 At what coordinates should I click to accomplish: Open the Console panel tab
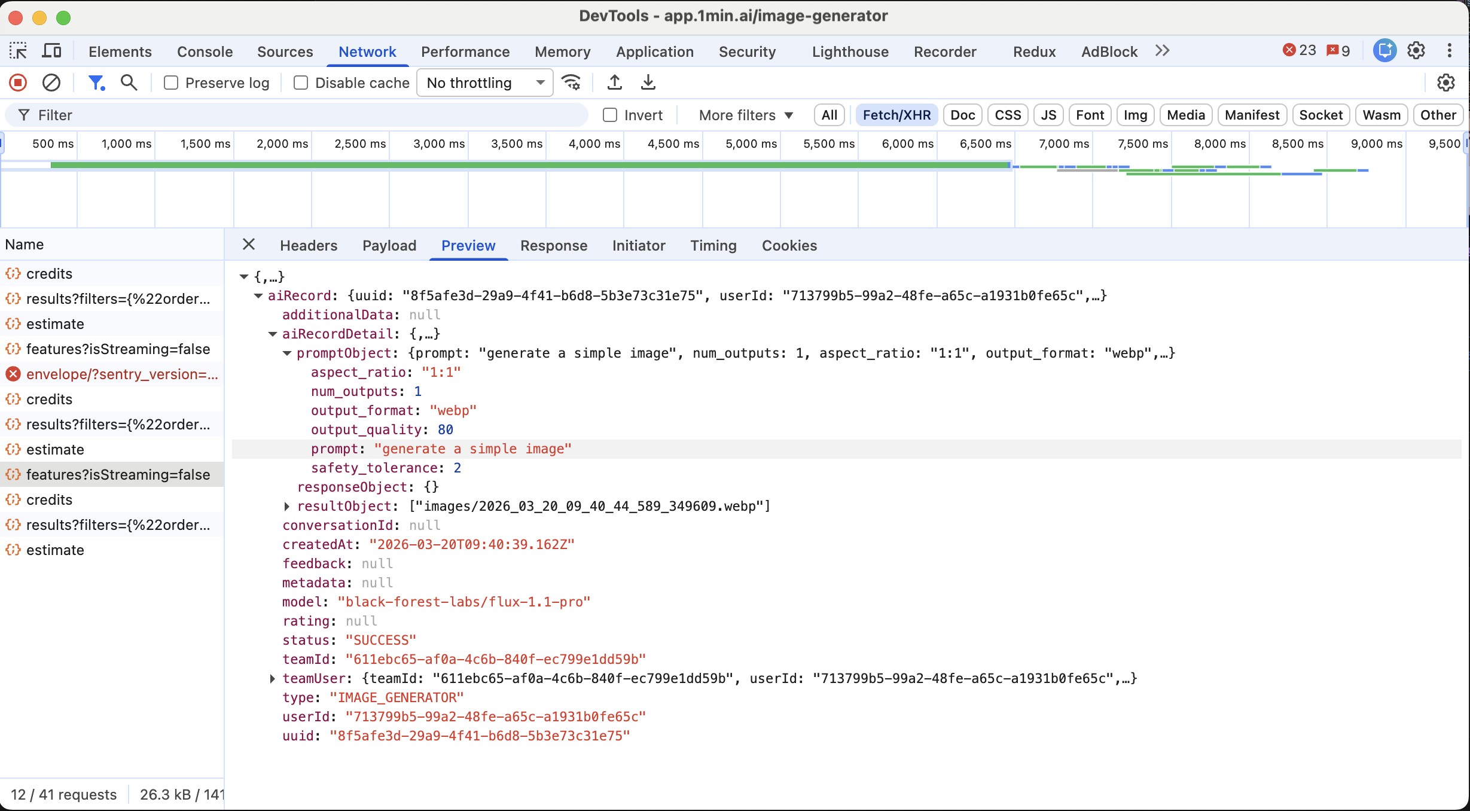(205, 51)
